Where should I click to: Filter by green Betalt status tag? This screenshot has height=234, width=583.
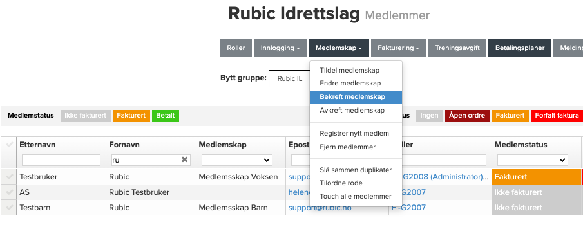point(166,116)
